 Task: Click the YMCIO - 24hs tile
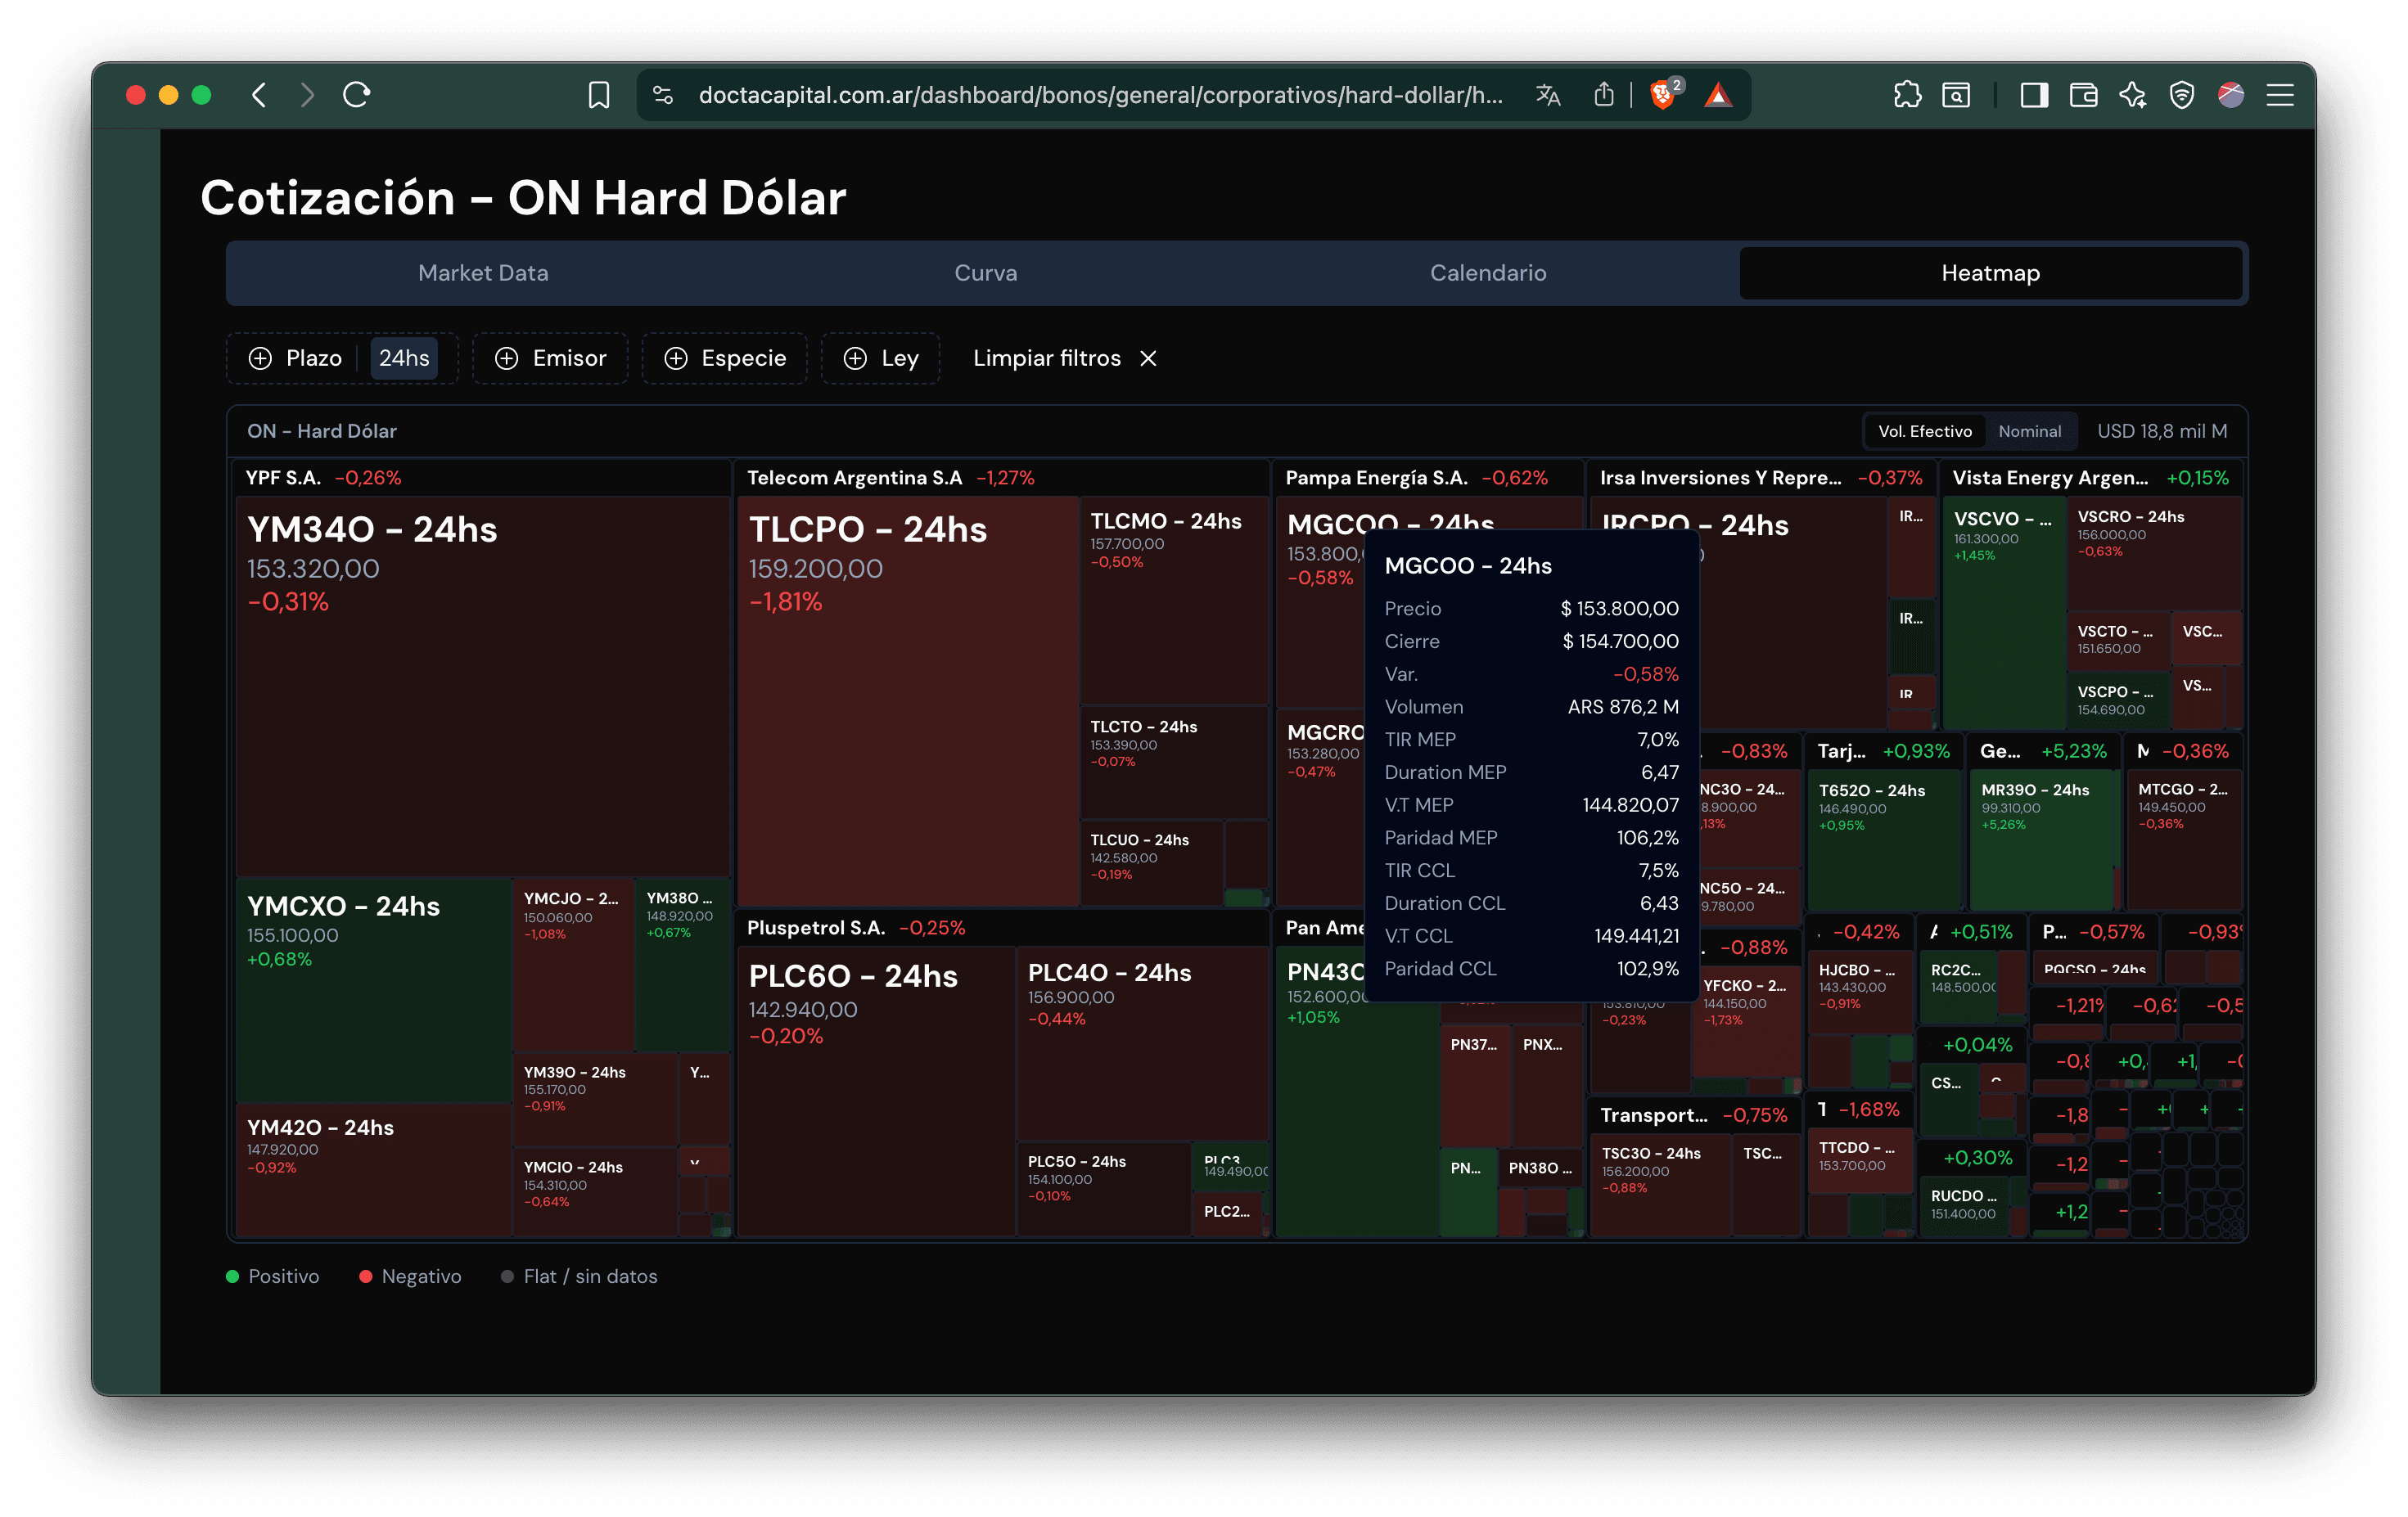pyautogui.click(x=595, y=1191)
